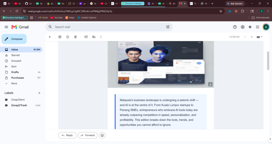Click the Forward button
Screen dimensions: 272x144
tap(88, 135)
